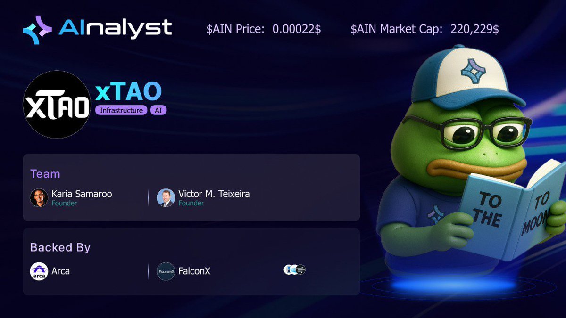Click the Arca name label
Screen dimensions: 566x318
pyautogui.click(x=60, y=271)
